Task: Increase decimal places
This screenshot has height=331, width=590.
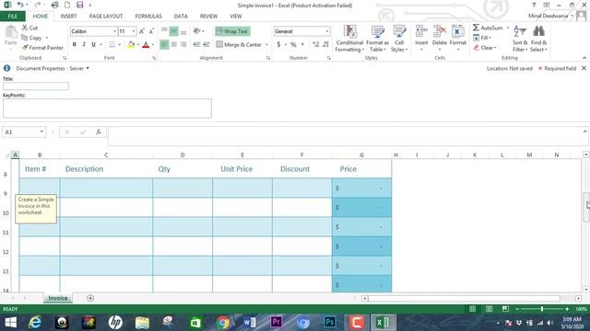Action: point(315,45)
